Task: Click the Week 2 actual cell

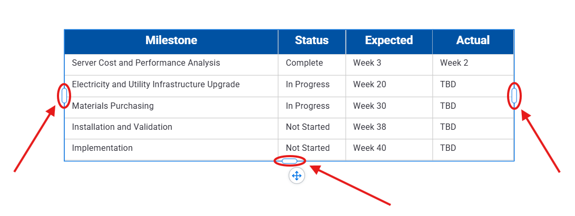Action: tap(454, 63)
